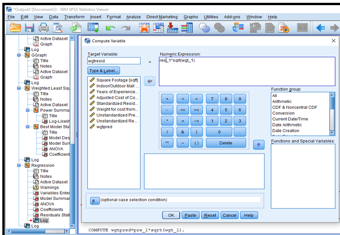Collapse the GGraph outline node
The image size is (340, 235).
pos(19,55)
